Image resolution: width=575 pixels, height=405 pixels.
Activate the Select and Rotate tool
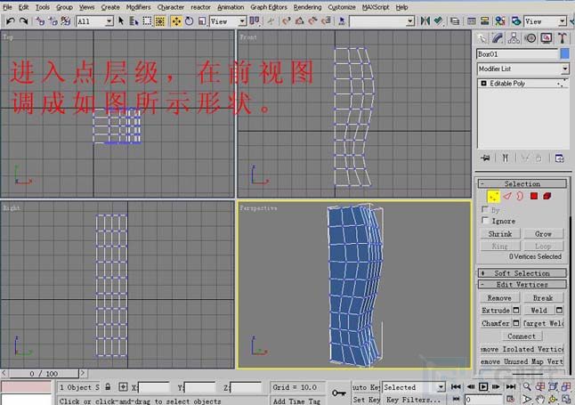click(190, 21)
